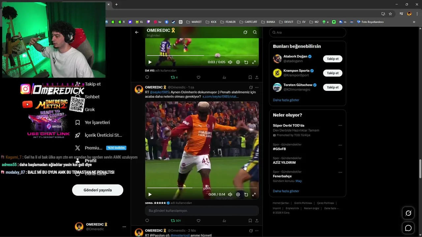Screen dimensions: 422x237
Task: Click Gönderi yayınla post button
Action: 98,190
